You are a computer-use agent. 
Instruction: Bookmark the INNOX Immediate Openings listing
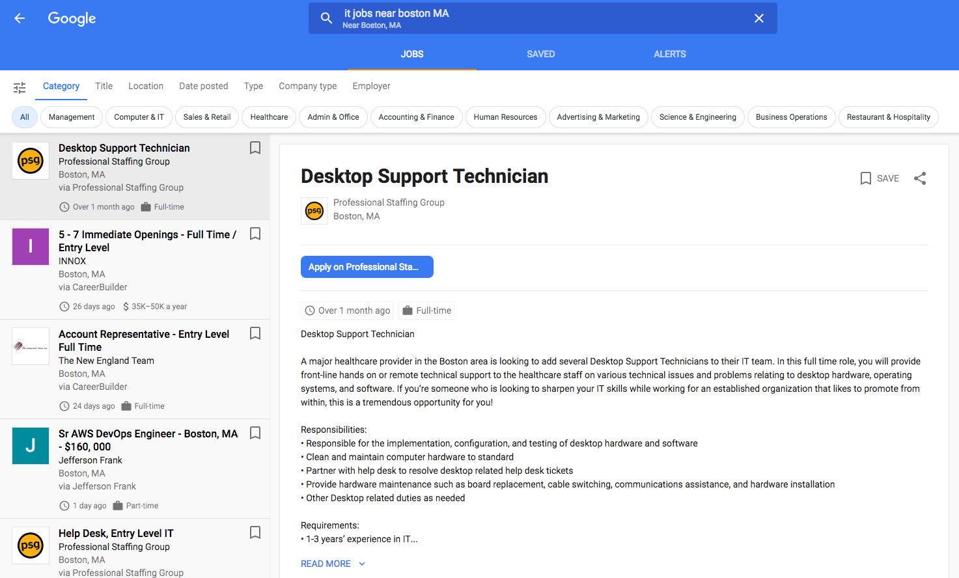tap(255, 234)
